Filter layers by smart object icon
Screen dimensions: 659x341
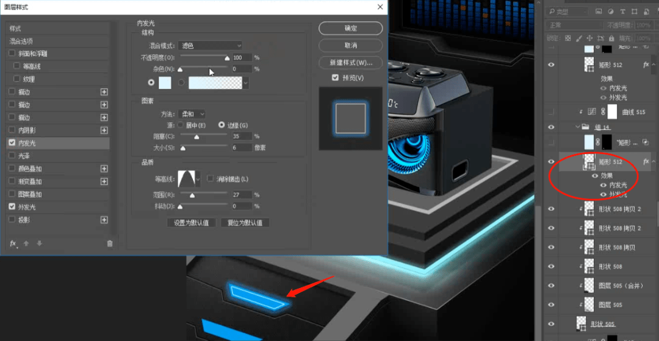pos(646,12)
